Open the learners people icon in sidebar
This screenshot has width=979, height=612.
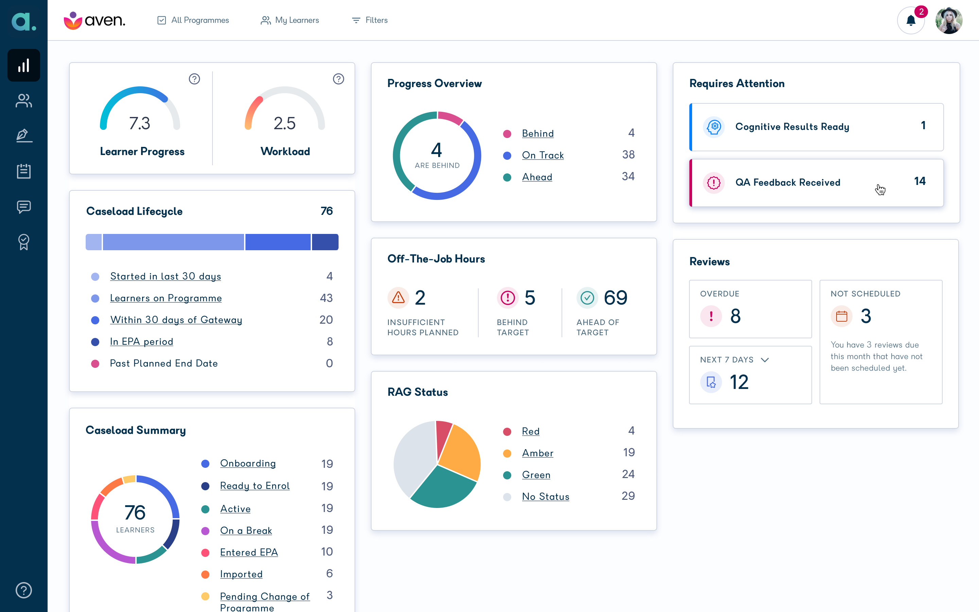click(23, 100)
